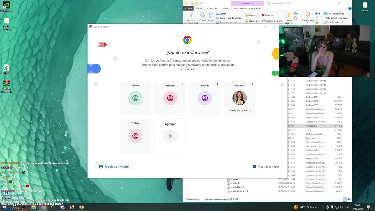Click Cambiar nombre in ribbon
Image resolution: width=375 pixels, height=211 pixels.
pos(272,21)
